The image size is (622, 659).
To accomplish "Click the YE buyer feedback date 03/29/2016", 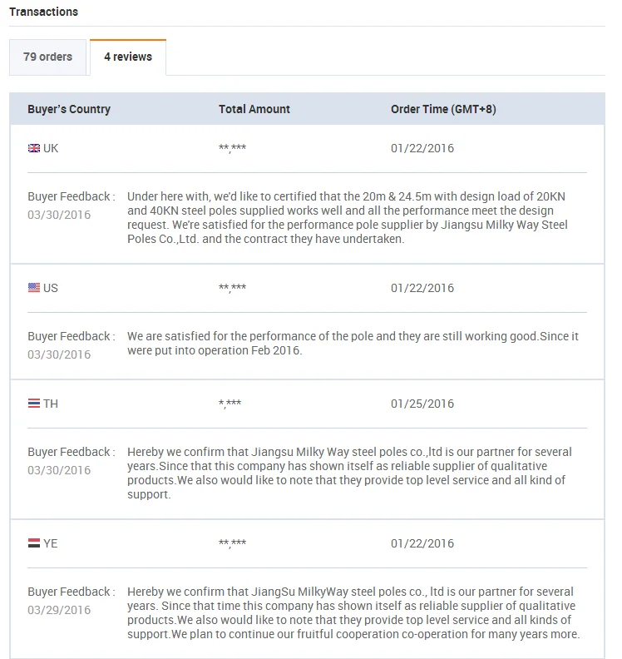I will point(59,610).
